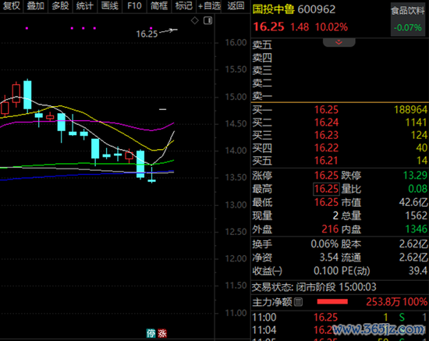Click the first magenta dot timeline marker

(27, 28)
